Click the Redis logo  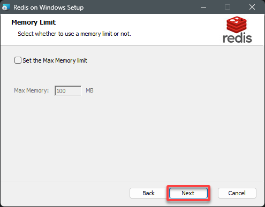click(x=237, y=29)
